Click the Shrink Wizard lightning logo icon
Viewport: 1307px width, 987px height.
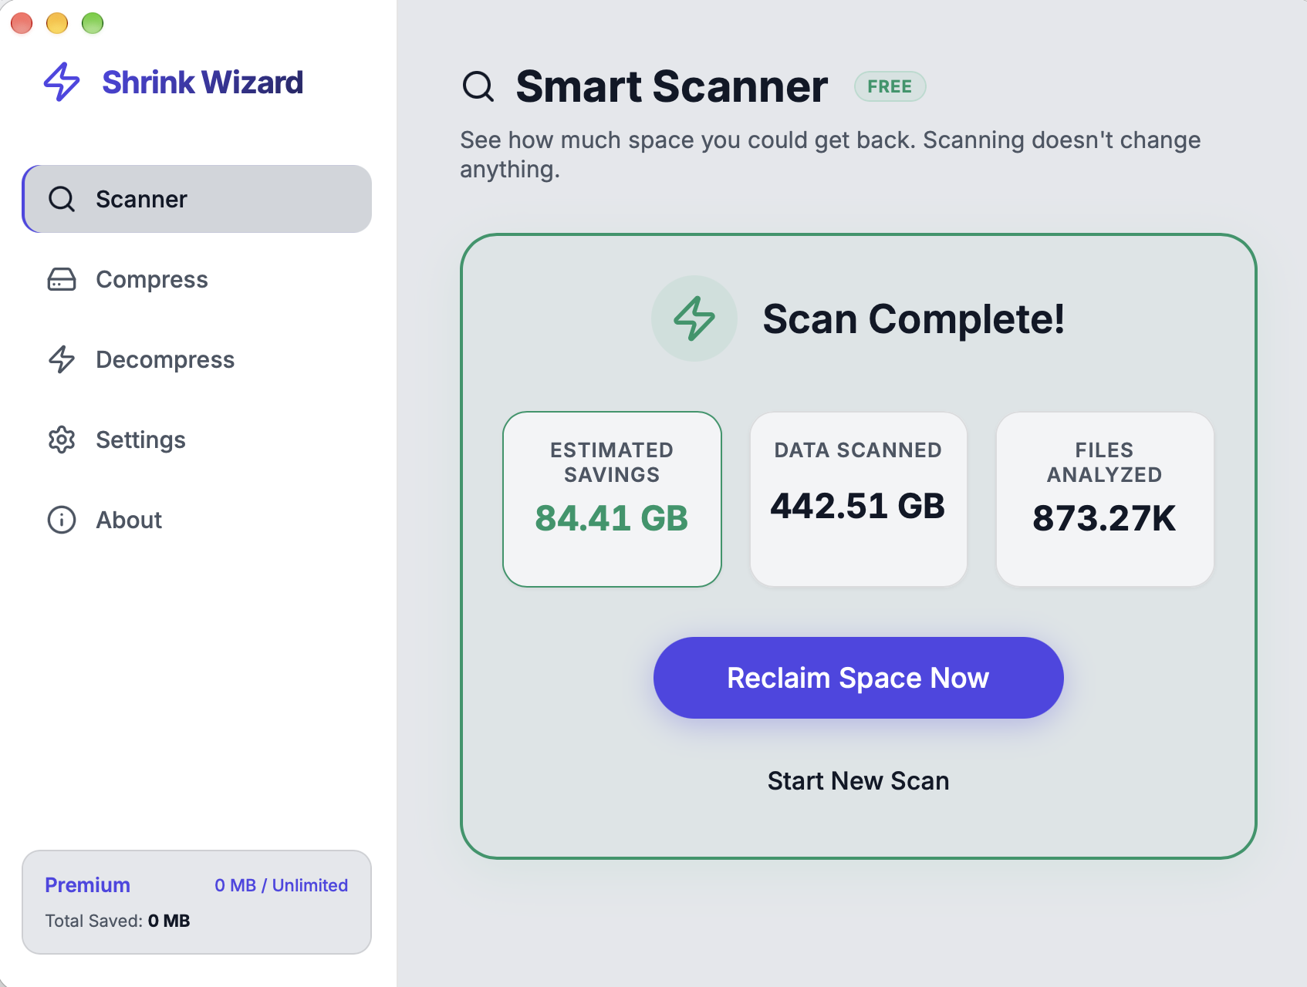(62, 82)
